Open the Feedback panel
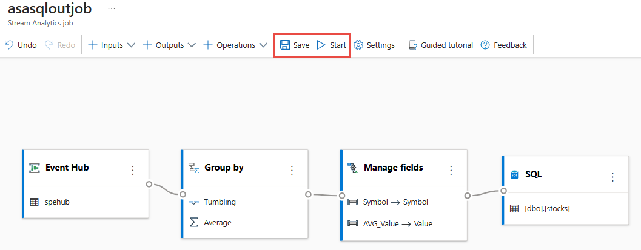 tap(485, 45)
